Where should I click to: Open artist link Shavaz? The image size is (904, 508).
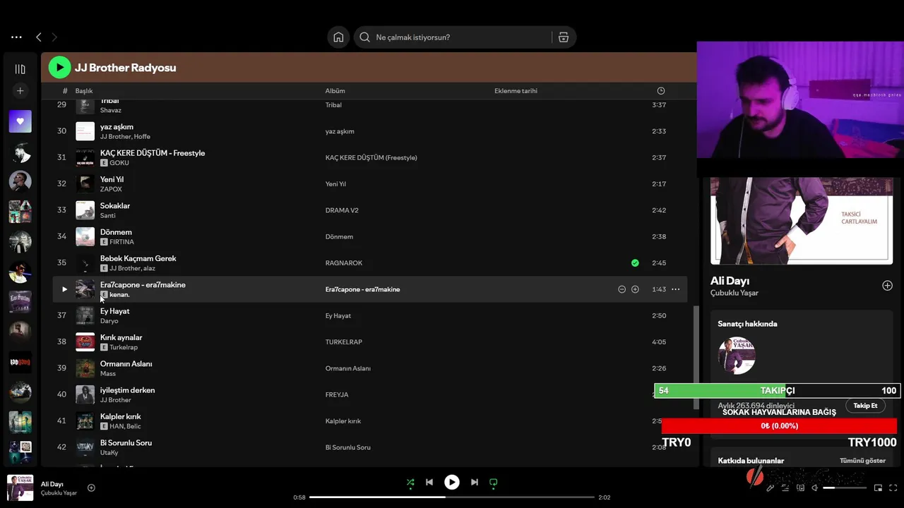point(111,111)
